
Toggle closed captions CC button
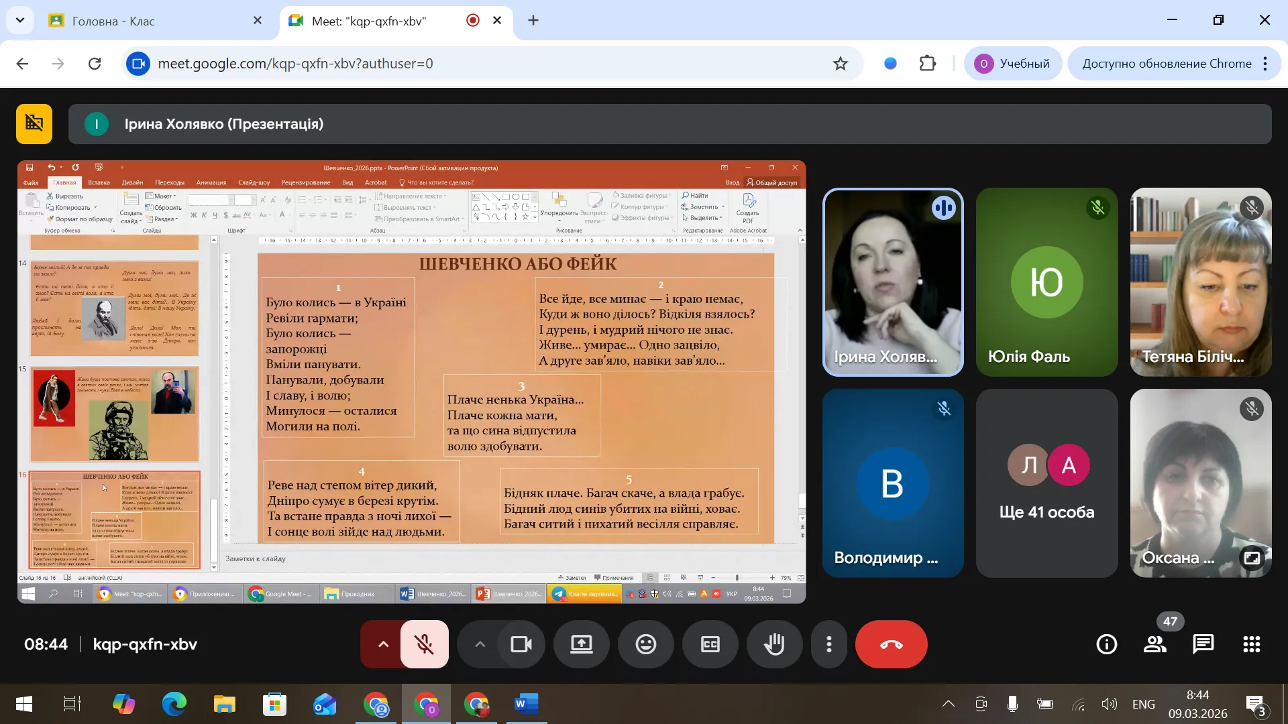click(710, 645)
